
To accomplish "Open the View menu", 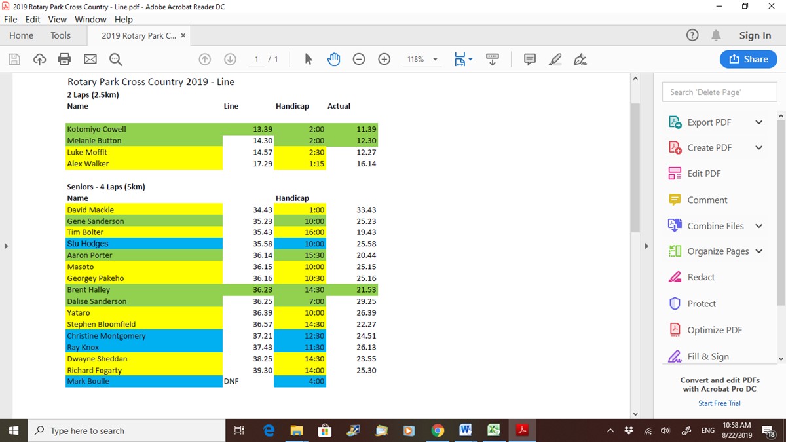I will (58, 20).
